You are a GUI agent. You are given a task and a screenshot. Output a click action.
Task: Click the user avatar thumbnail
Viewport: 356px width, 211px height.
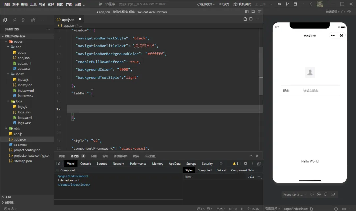pyautogui.click(x=320, y=4)
